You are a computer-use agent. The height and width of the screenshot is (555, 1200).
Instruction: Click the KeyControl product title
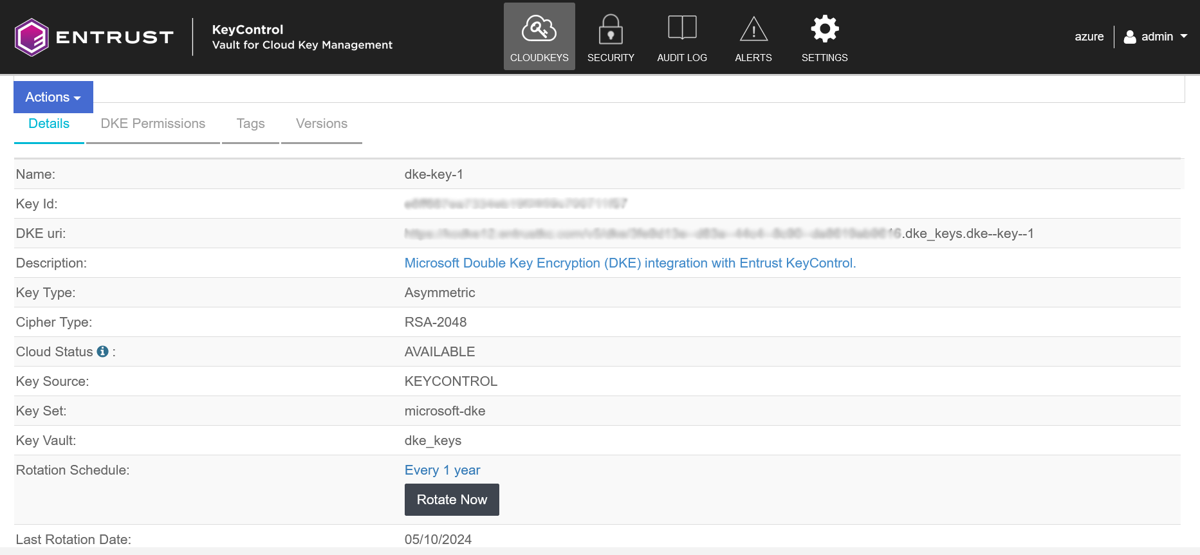(248, 30)
